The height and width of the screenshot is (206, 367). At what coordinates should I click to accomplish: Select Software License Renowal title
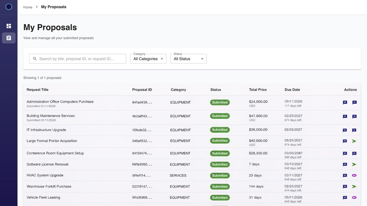tap(48, 164)
